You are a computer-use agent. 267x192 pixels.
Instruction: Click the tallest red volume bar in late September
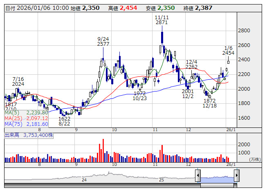click(x=103, y=150)
